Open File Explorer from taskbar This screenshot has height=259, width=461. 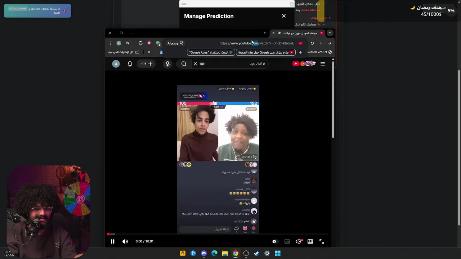point(225,253)
